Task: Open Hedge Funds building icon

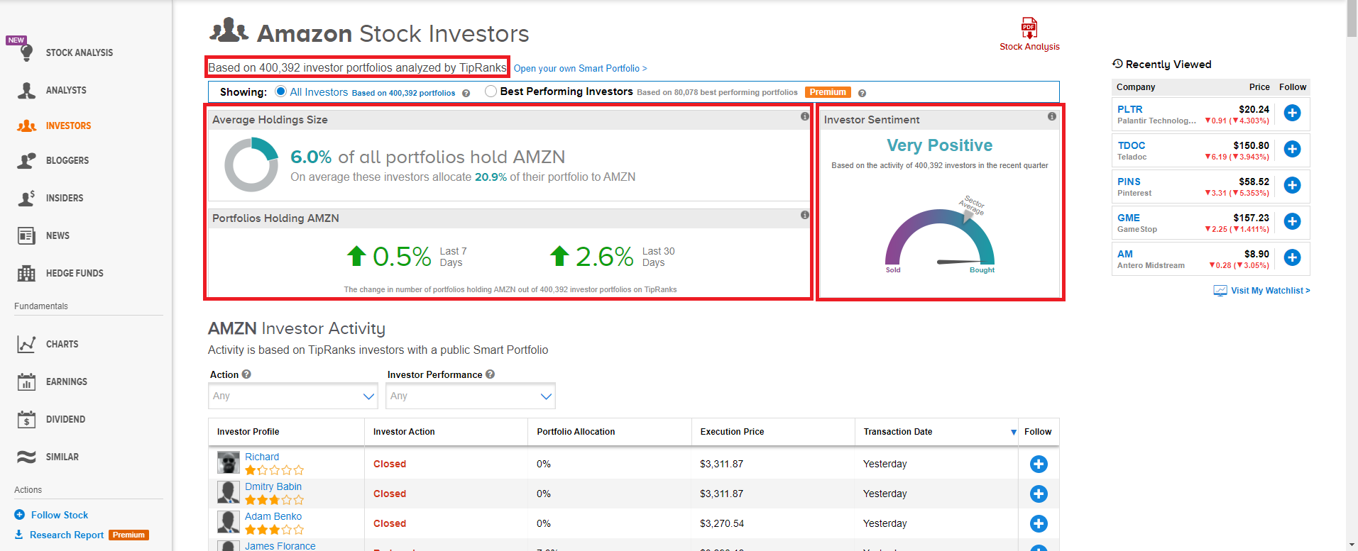Action: coord(26,273)
